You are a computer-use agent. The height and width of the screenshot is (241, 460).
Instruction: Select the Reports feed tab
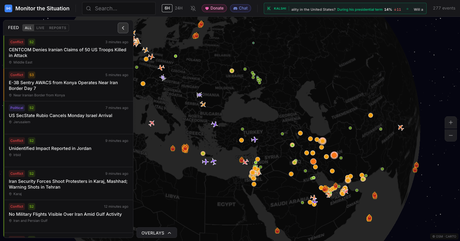[58, 28]
